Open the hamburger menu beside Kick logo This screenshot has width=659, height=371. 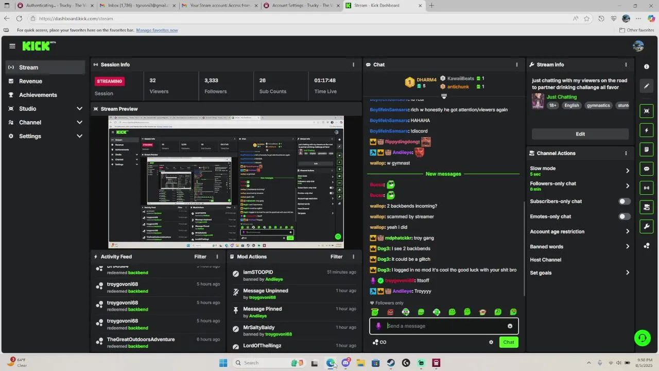click(12, 46)
